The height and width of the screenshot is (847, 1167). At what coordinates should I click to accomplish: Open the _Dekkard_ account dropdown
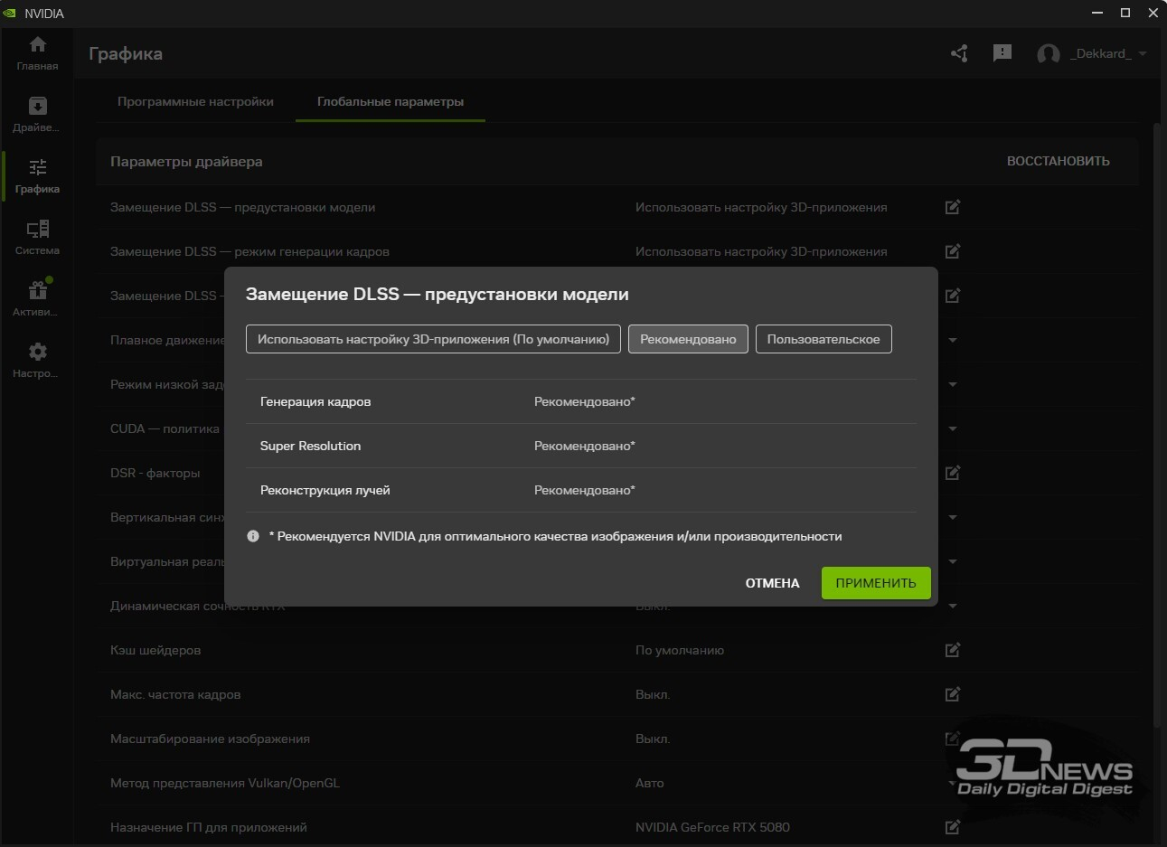coord(1108,53)
